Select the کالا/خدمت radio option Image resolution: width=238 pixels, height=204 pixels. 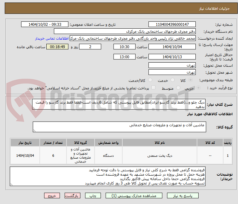(x=150, y=81)
